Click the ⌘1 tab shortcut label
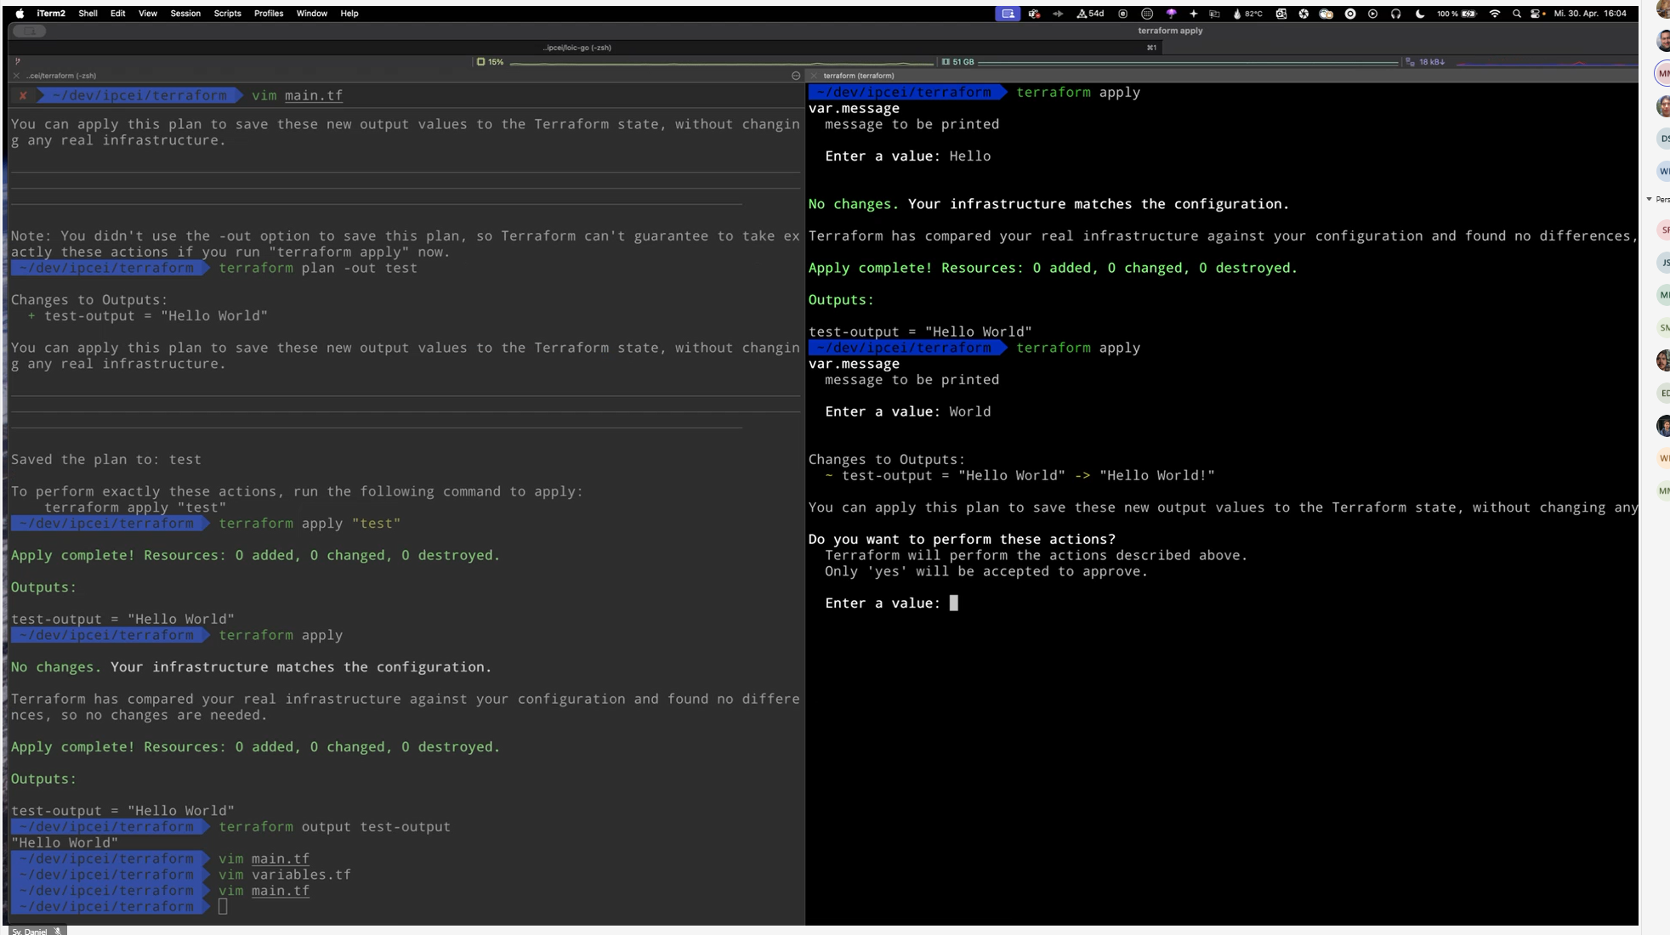Screen dimensions: 1670x935 pyautogui.click(x=1151, y=48)
